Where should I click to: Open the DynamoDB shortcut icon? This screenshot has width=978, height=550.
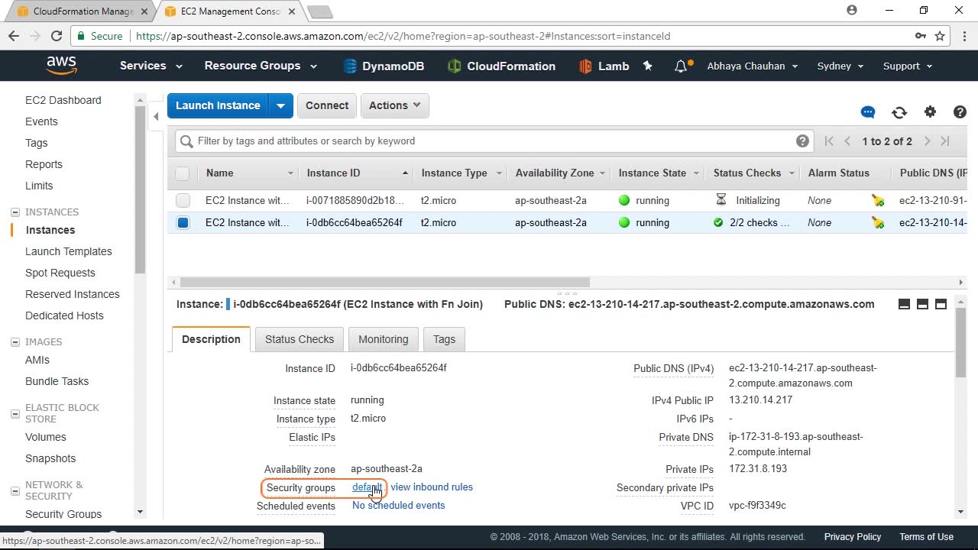pyautogui.click(x=350, y=66)
